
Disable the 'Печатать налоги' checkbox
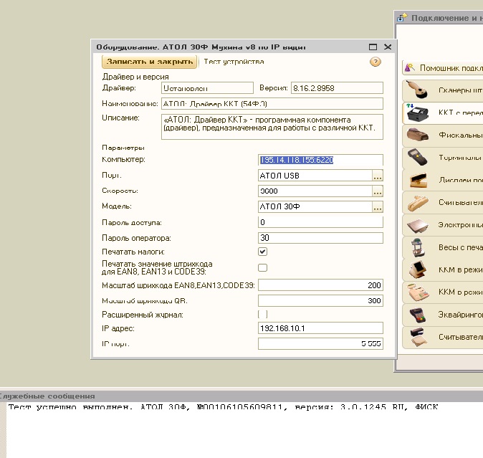click(x=262, y=252)
